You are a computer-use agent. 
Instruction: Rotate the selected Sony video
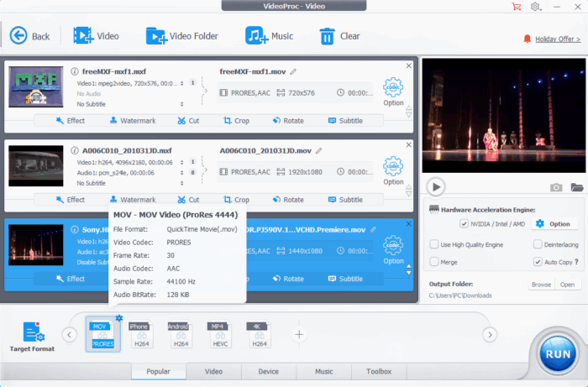pyautogui.click(x=288, y=279)
